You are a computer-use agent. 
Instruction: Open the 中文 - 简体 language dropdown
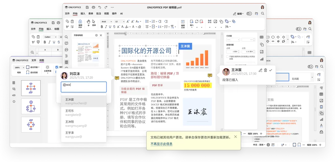tap(259, 145)
